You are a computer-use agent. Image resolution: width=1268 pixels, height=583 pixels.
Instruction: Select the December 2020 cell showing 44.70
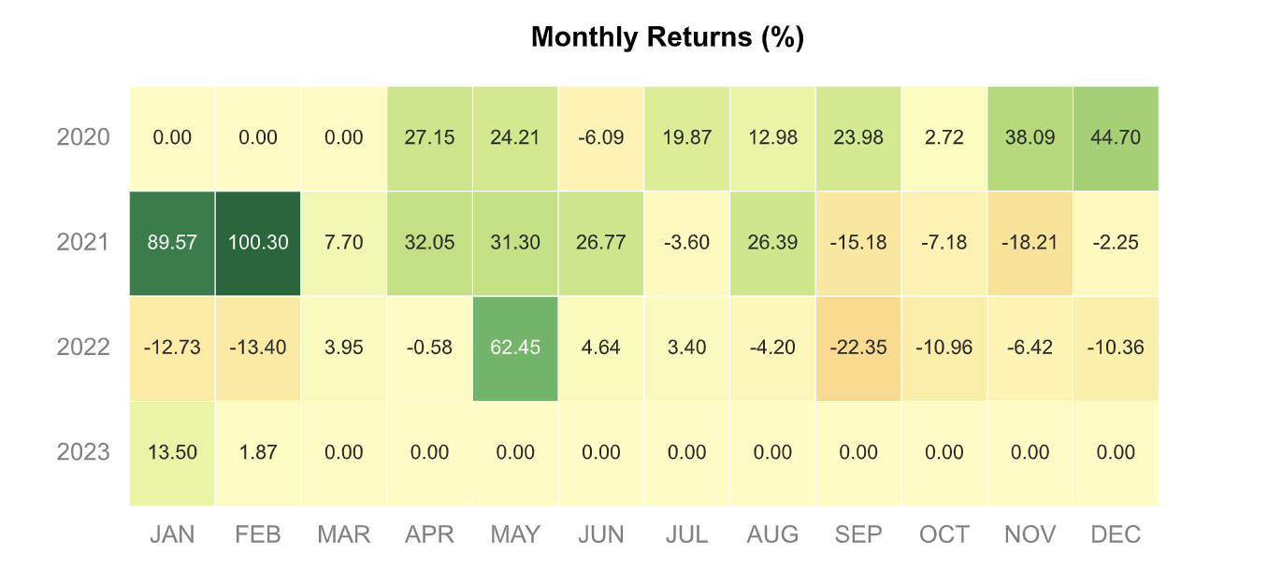1116,138
